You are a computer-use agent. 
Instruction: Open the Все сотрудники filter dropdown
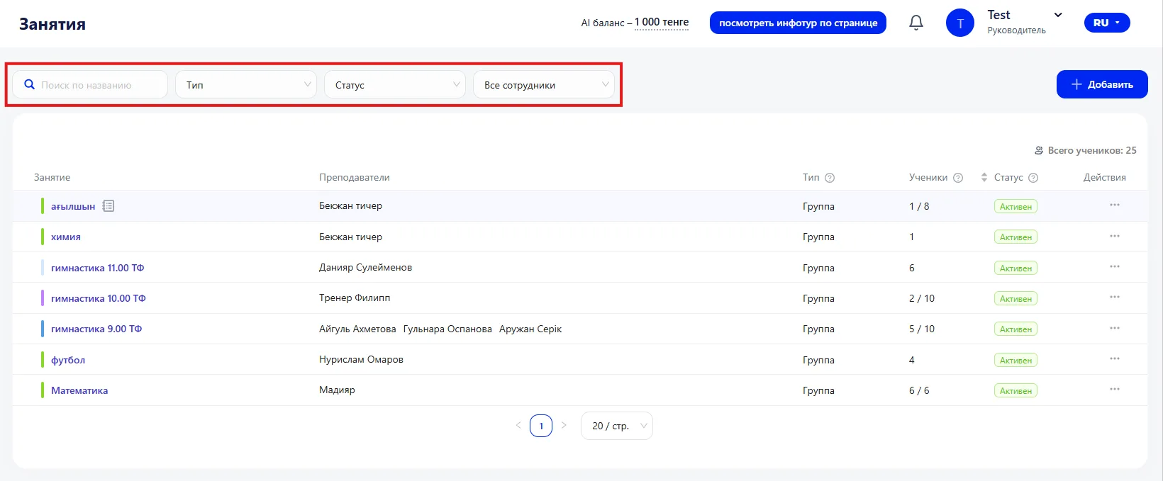544,84
